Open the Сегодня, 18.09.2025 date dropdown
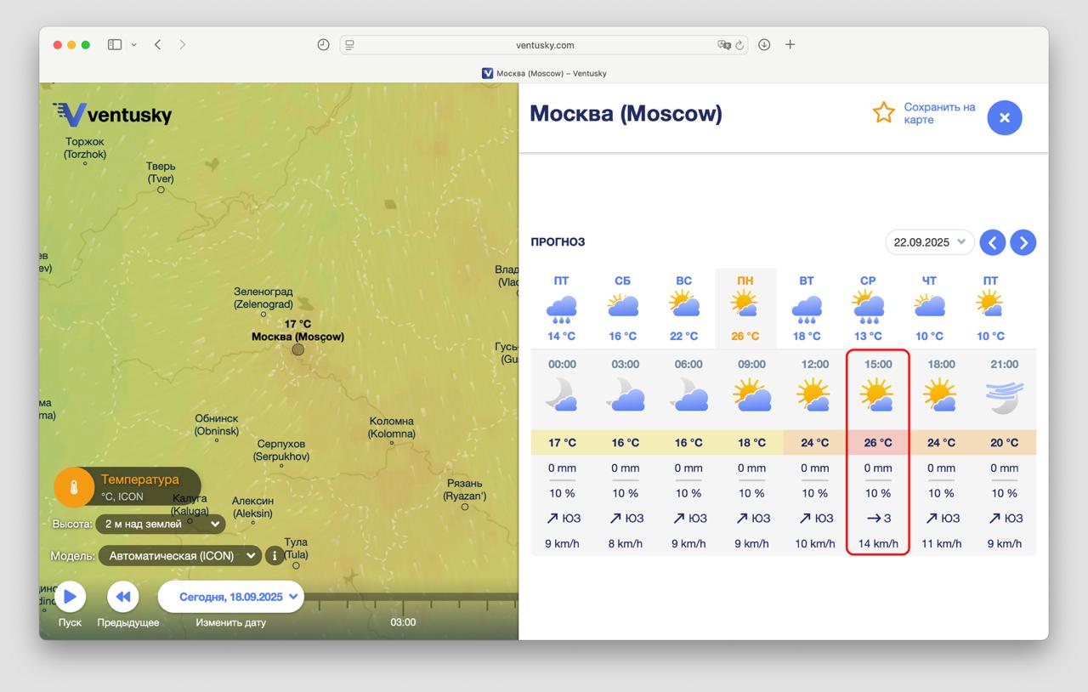The image size is (1088, 692). (x=231, y=597)
